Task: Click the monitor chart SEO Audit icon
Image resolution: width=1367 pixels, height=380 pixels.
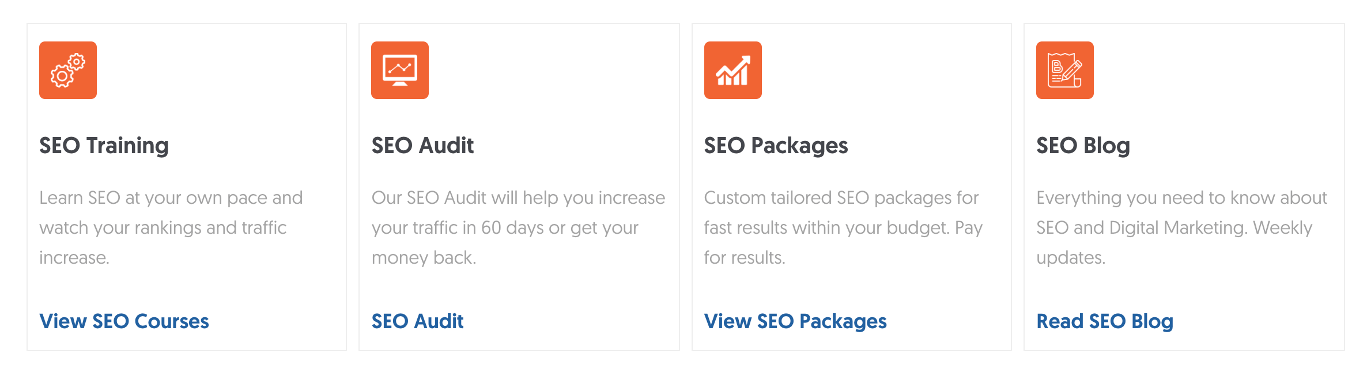Action: tap(400, 70)
